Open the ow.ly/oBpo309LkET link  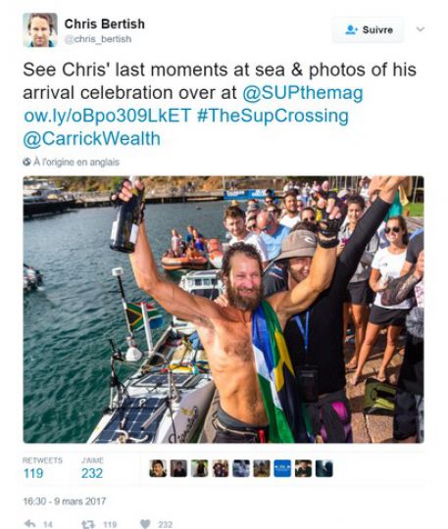tap(108, 116)
